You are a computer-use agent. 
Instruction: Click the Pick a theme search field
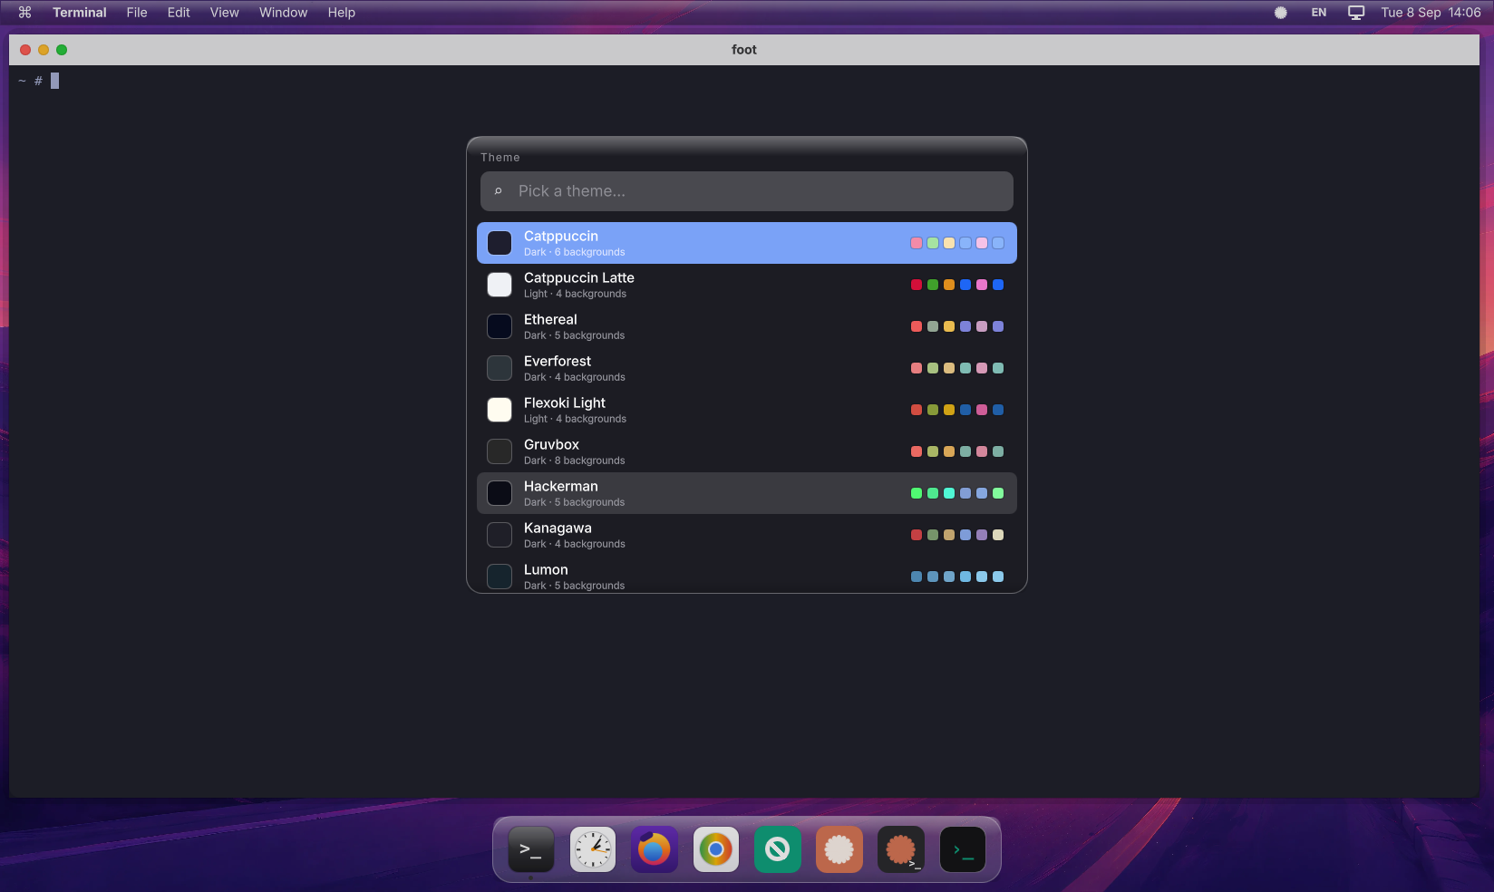click(747, 191)
